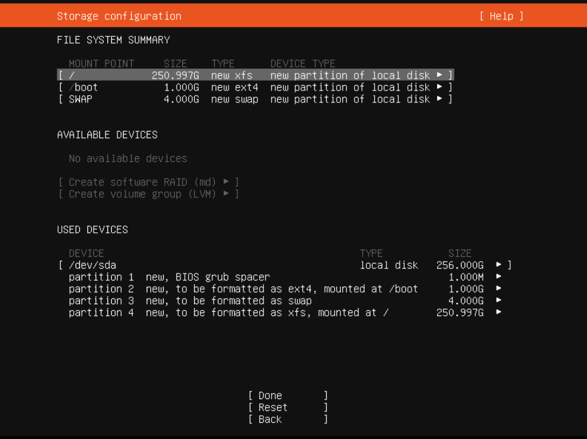Click the 256.000G disk size value
Screen dimensions: 587x439
pos(460,265)
